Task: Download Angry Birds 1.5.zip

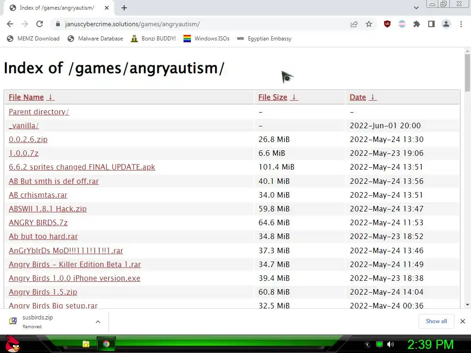Action: (43, 292)
